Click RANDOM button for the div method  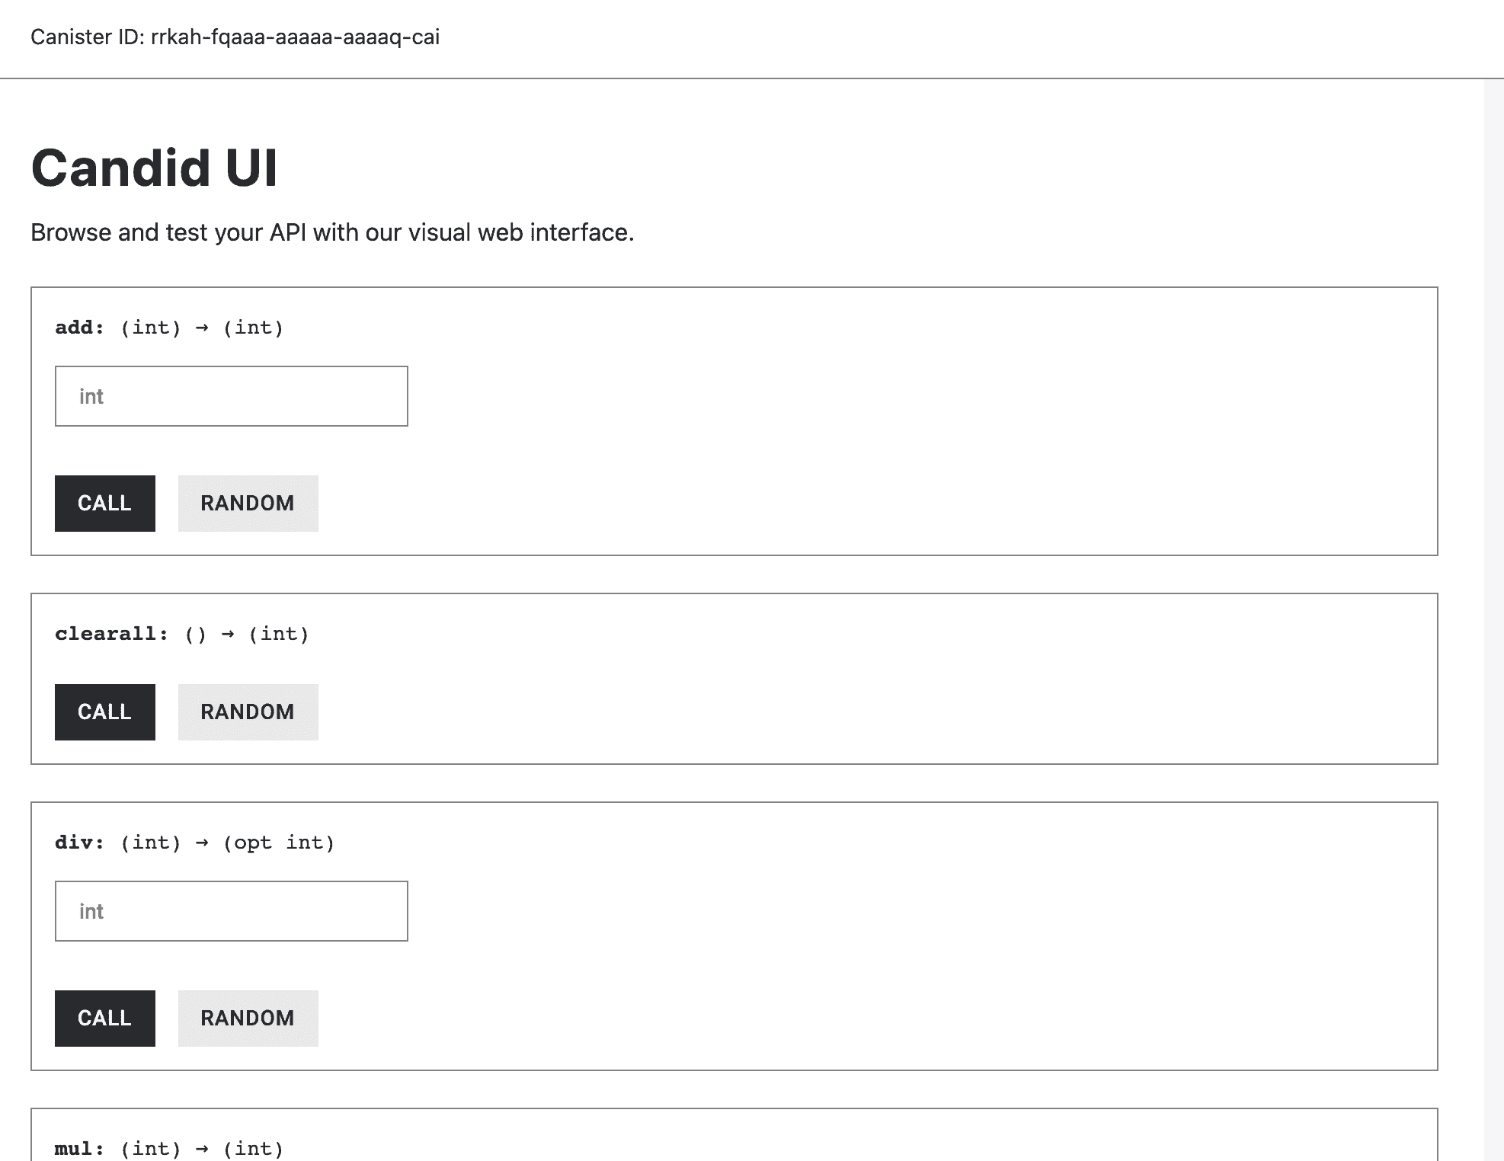coord(248,1019)
